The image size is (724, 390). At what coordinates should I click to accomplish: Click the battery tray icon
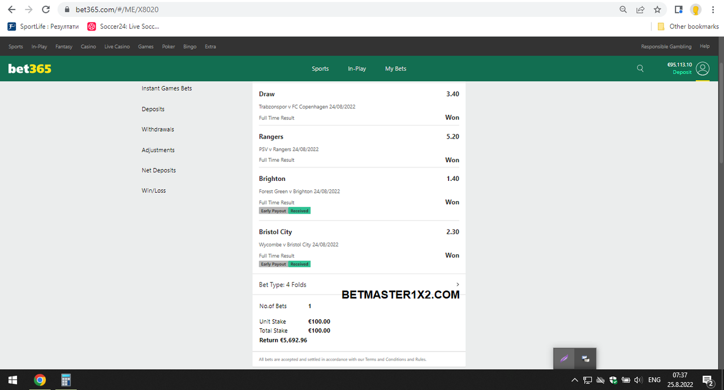click(x=626, y=380)
